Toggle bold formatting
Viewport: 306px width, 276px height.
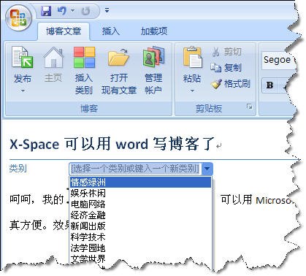click(x=269, y=85)
